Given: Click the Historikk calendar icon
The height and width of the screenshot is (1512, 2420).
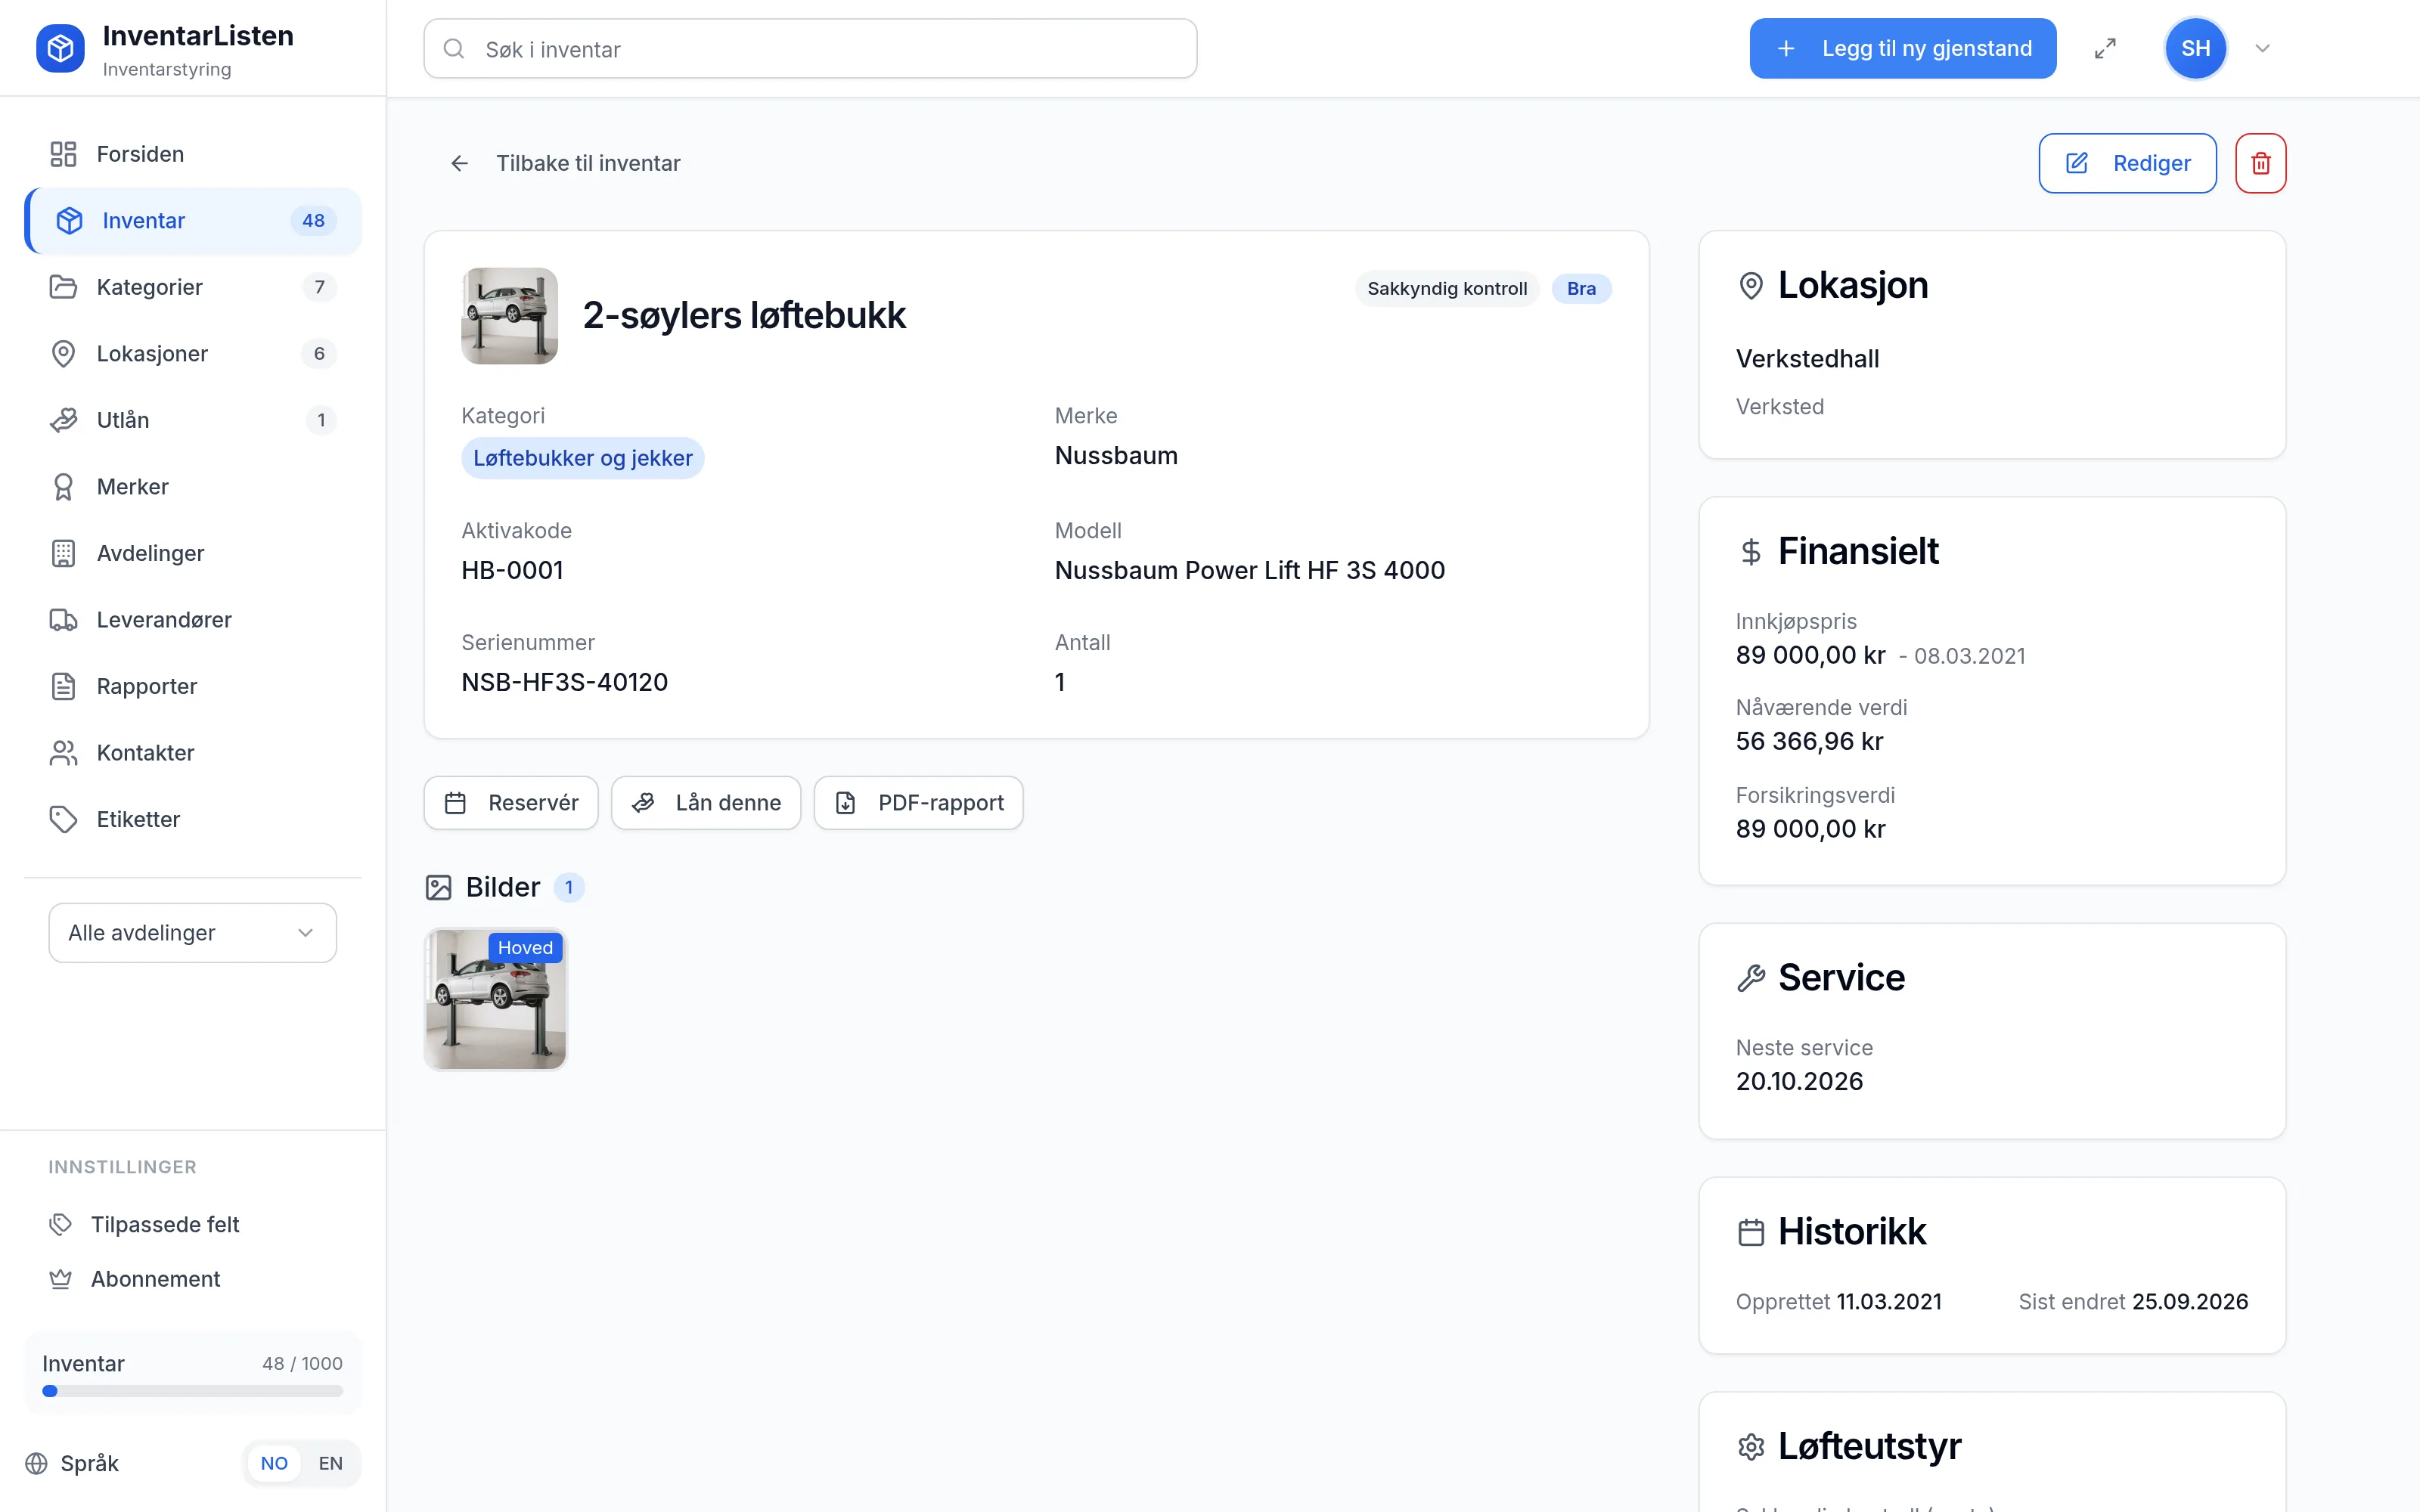Looking at the screenshot, I should pyautogui.click(x=1751, y=1232).
